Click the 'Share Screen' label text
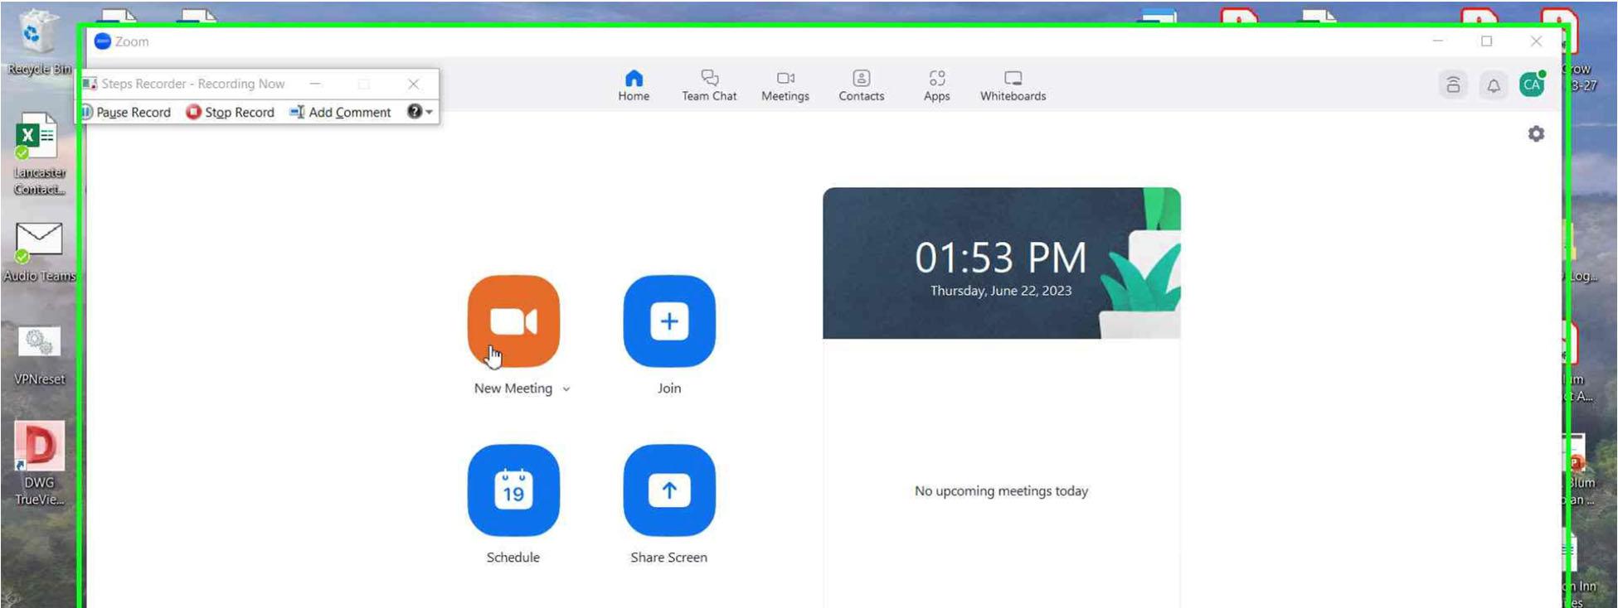 [669, 557]
